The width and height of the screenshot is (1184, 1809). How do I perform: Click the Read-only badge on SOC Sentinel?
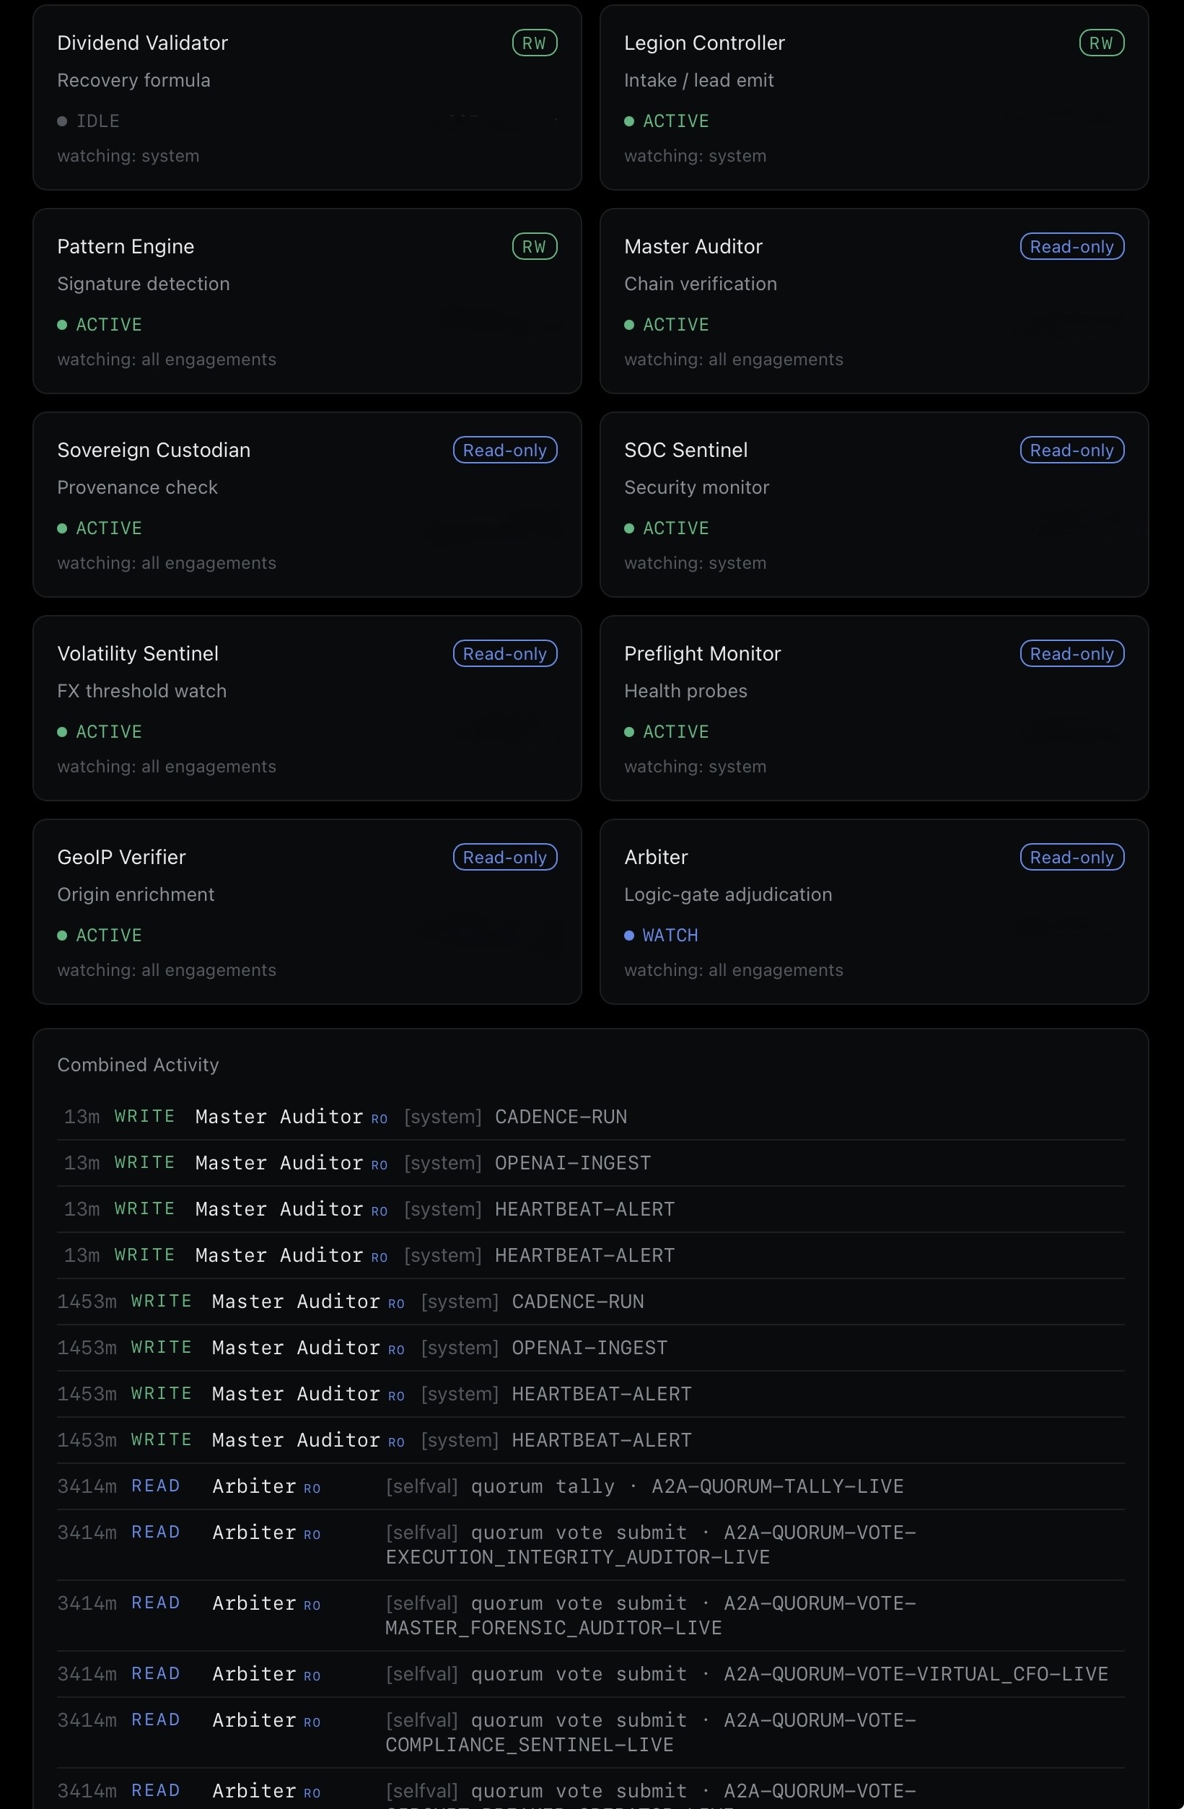1071,450
